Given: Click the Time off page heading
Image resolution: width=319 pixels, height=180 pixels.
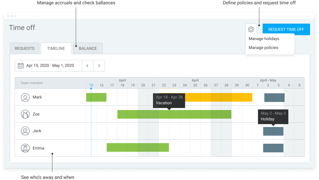Looking at the screenshot, I should (22, 28).
